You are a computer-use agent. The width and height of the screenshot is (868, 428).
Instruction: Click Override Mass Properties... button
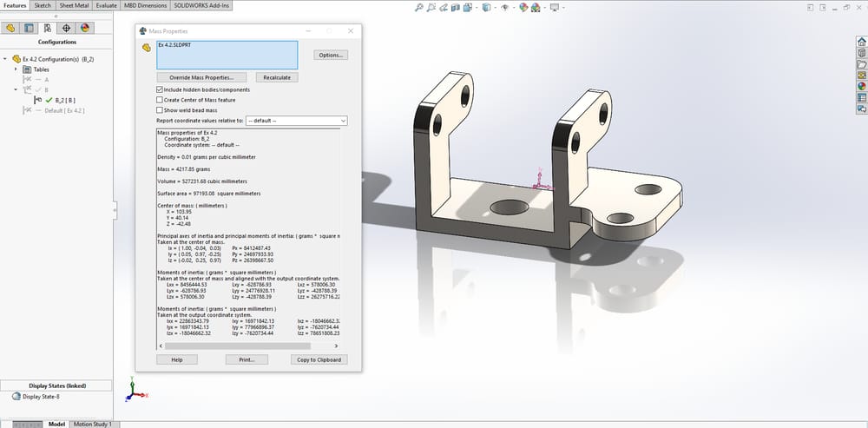[201, 77]
